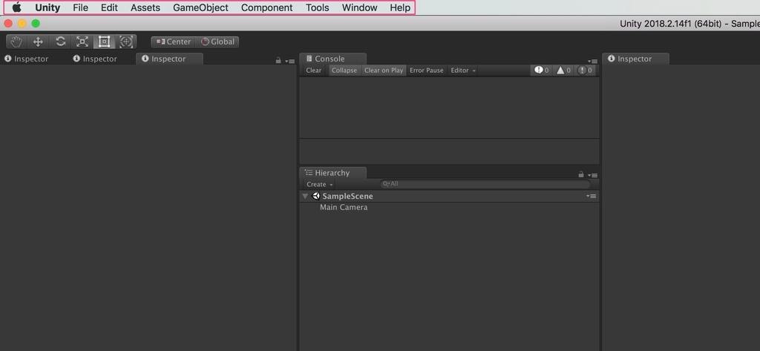Image resolution: width=760 pixels, height=351 pixels.
Task: Lock the left Inspector panel
Action: click(x=278, y=61)
